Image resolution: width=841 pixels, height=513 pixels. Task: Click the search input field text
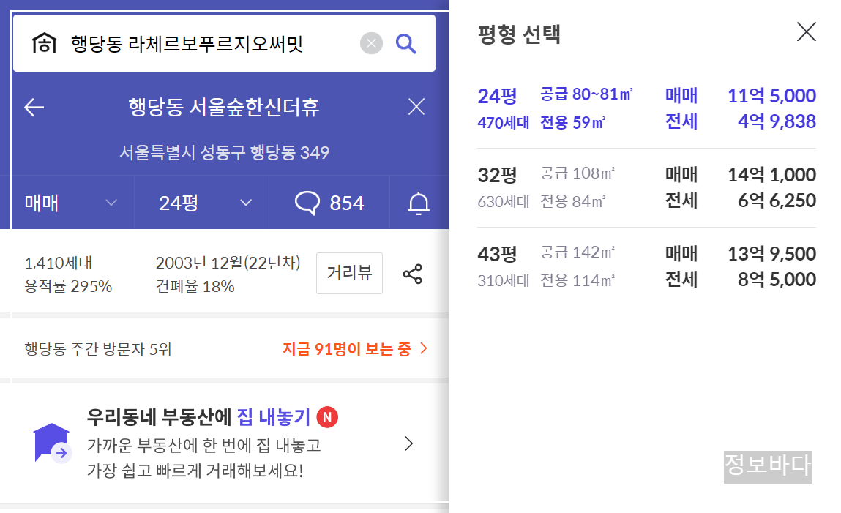point(187,43)
